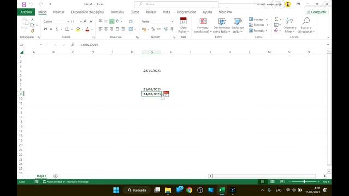Select cell with date 28/10/2023

[152, 71]
